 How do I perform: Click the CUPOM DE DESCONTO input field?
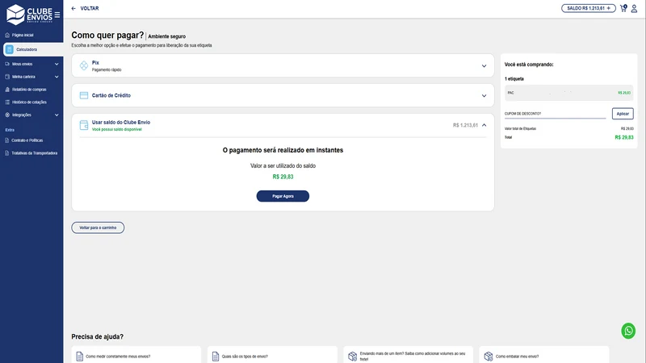[555, 114]
